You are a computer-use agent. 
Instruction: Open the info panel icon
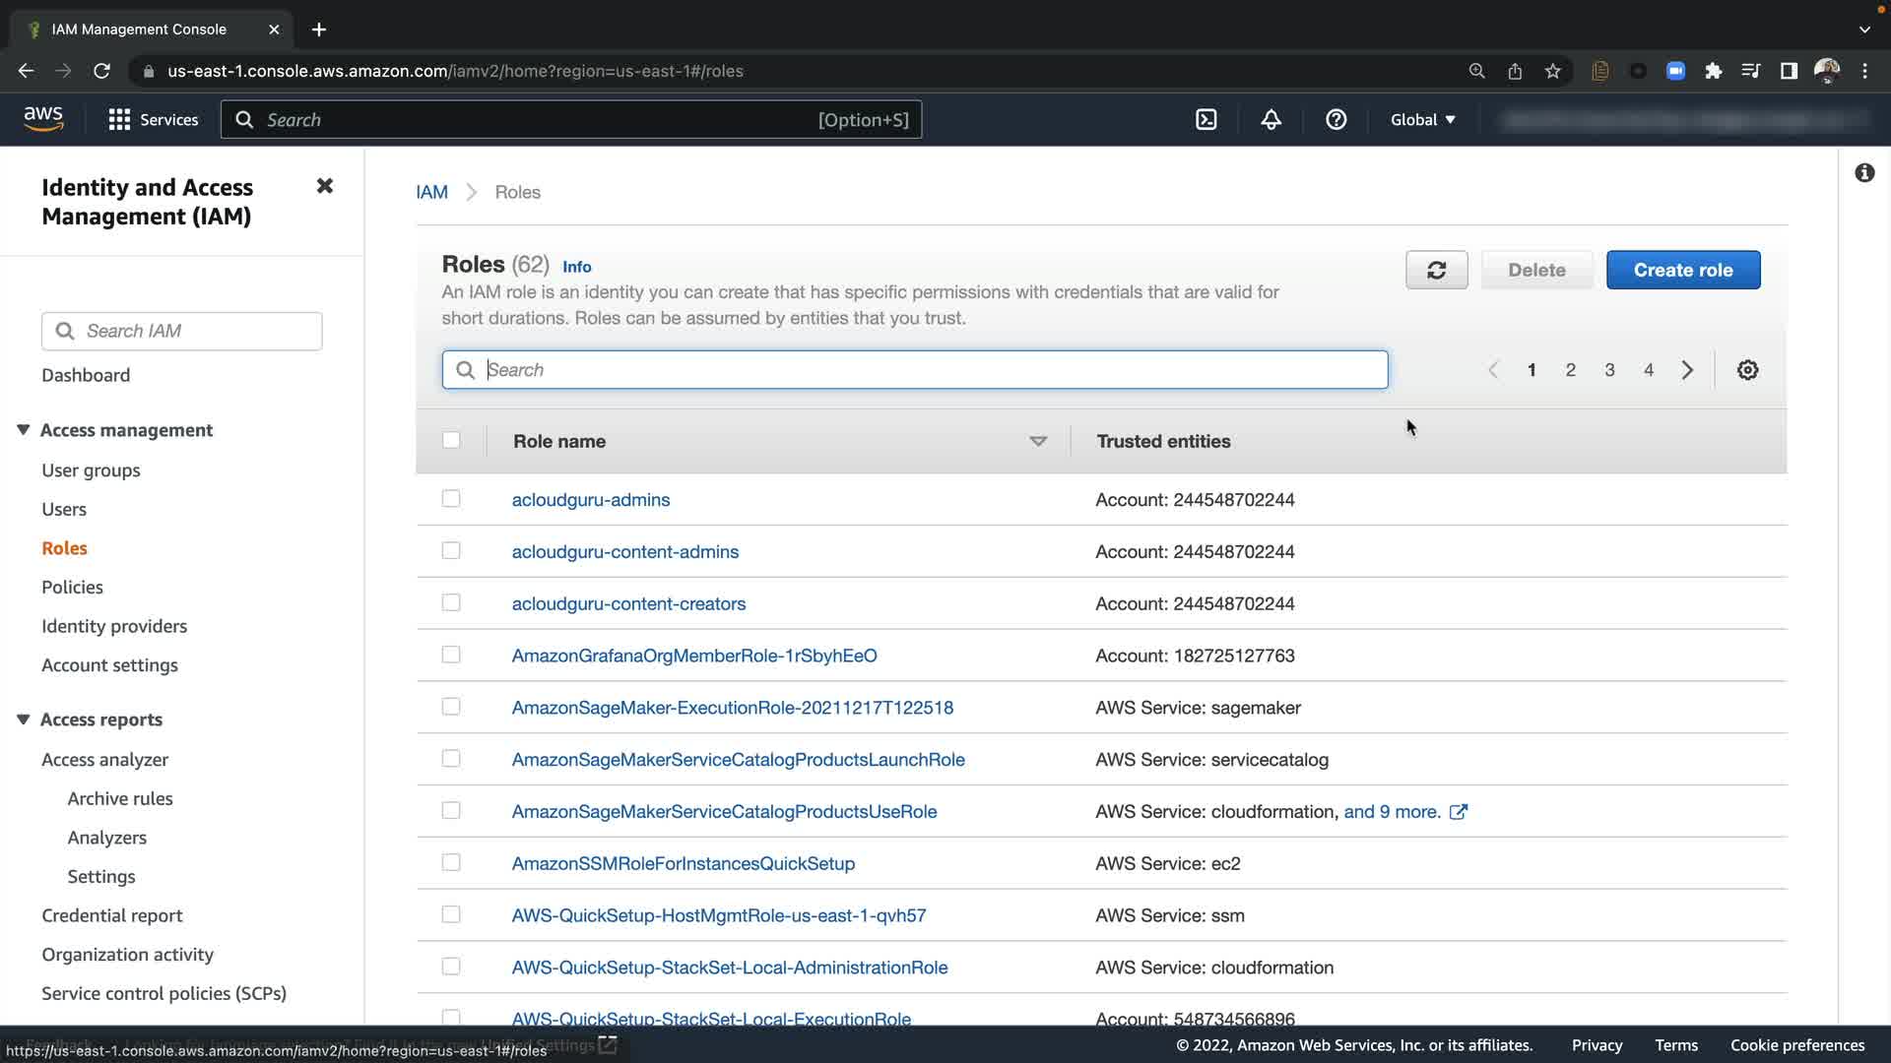tap(1863, 173)
